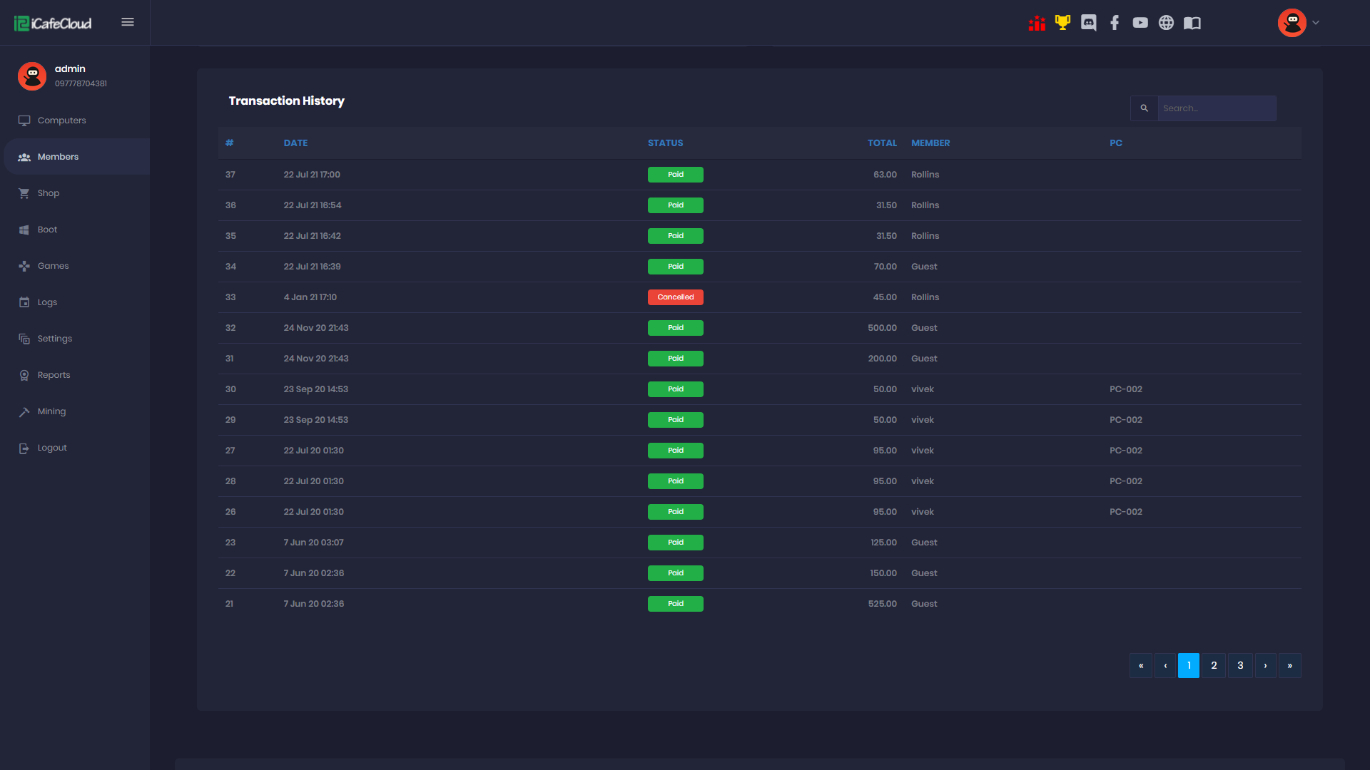Jump to last page double arrow
The height and width of the screenshot is (770, 1370).
1289,665
